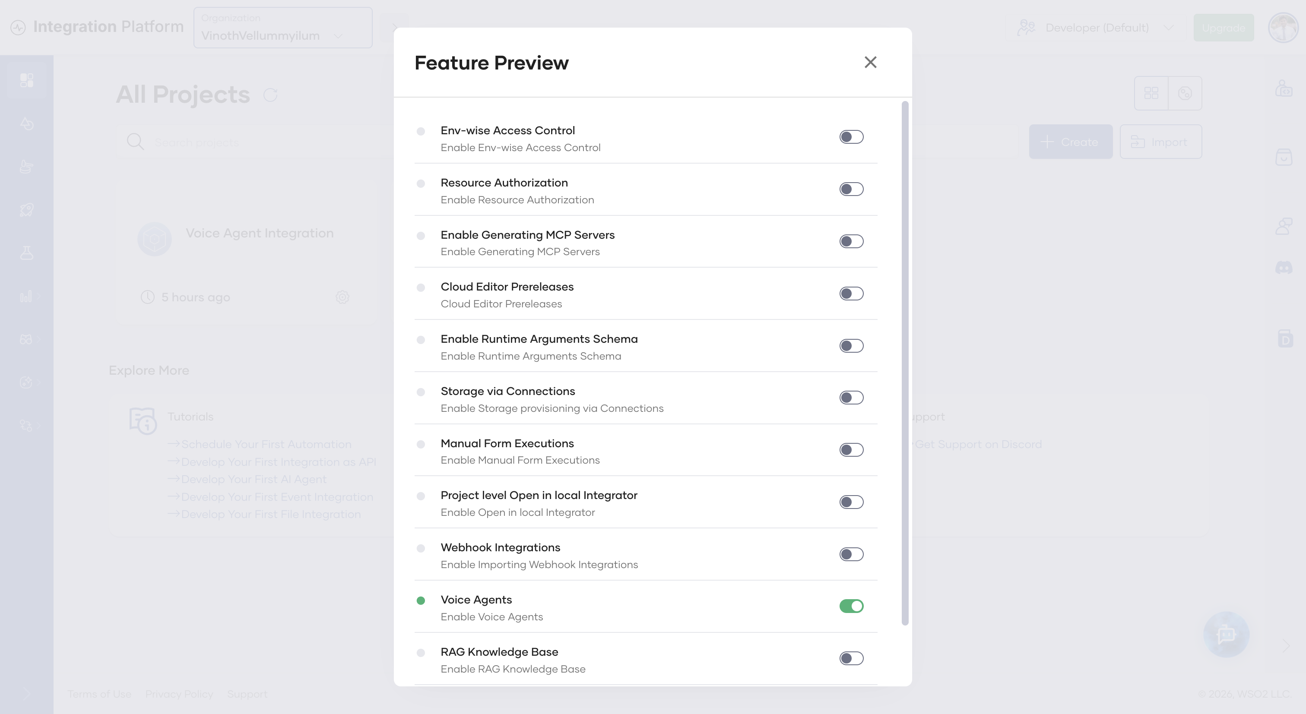Open Develop Your First AI Agent tutorial
Screen dimensions: 1306x714
click(x=254, y=479)
